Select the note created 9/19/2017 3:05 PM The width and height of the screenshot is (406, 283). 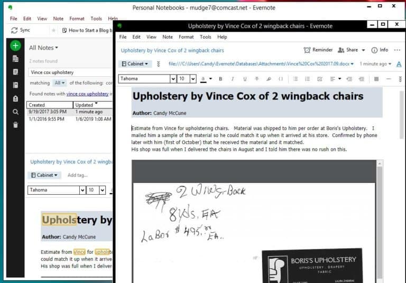[70, 112]
